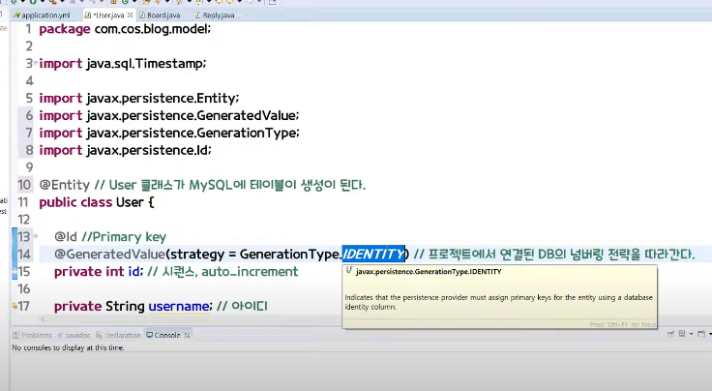Click javax.persistence.Id import line
This screenshot has height=391, width=712.
pos(125,150)
